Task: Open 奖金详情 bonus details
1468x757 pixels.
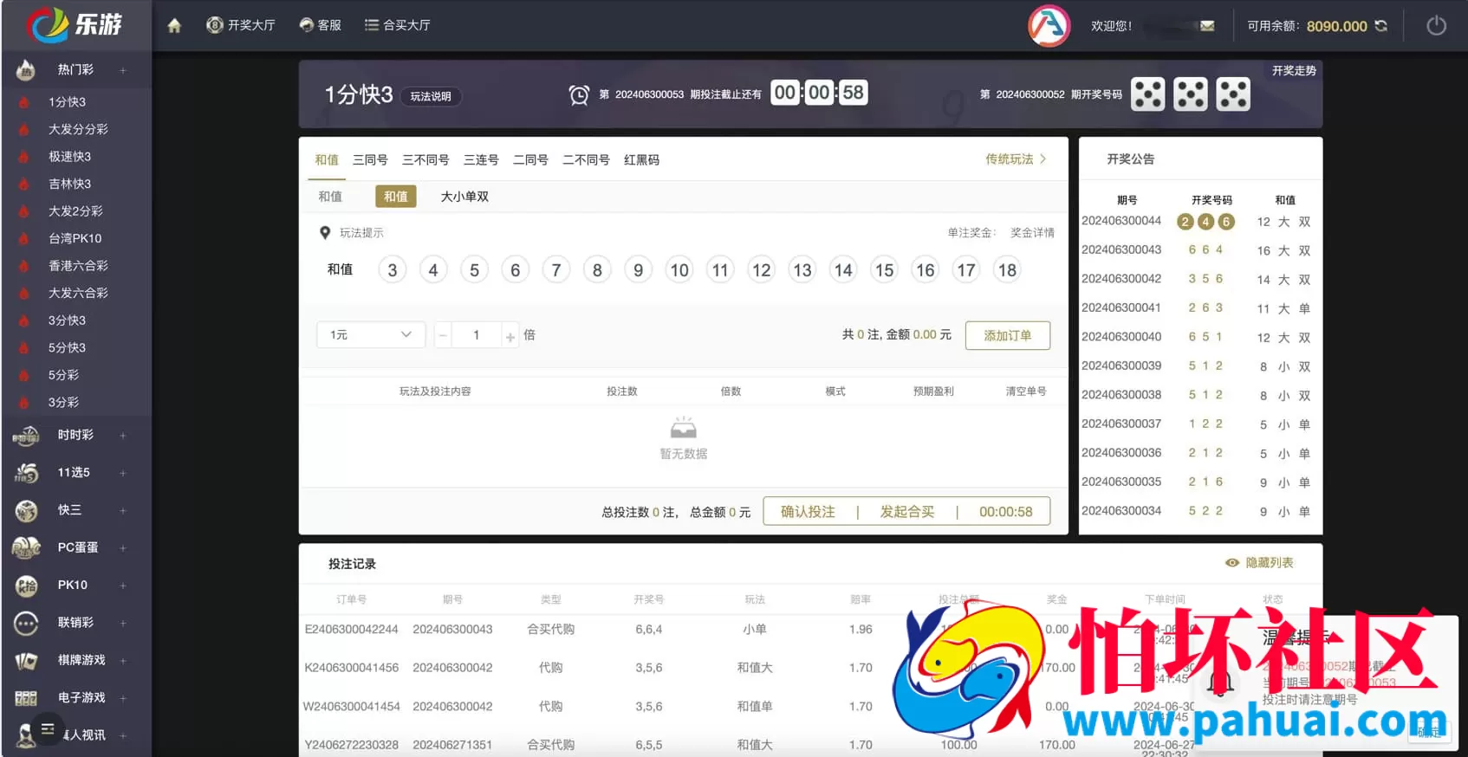Action: point(1032,233)
